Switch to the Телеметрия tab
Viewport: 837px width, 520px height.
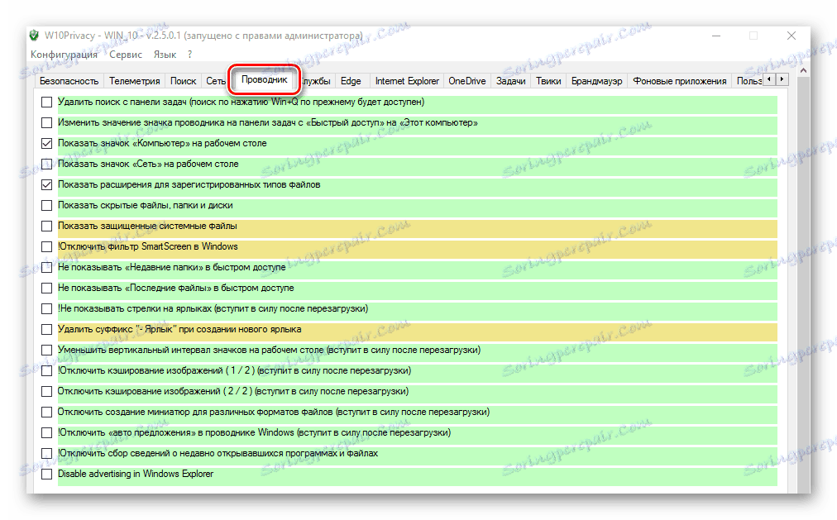(x=135, y=80)
